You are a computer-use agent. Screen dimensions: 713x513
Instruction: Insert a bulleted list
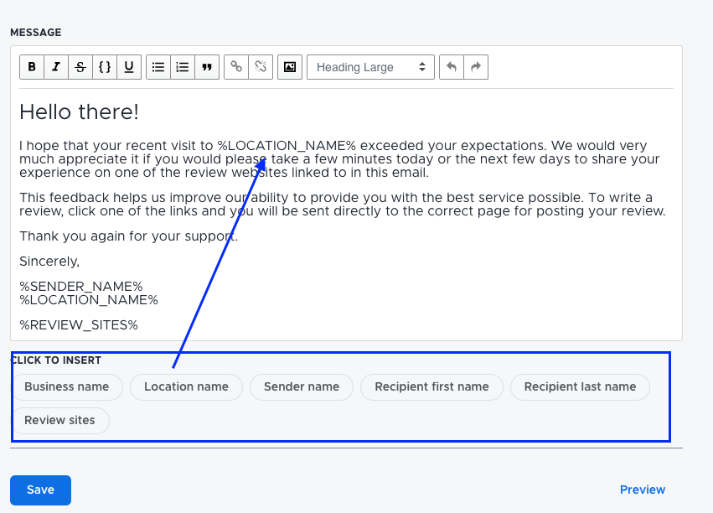click(x=158, y=67)
